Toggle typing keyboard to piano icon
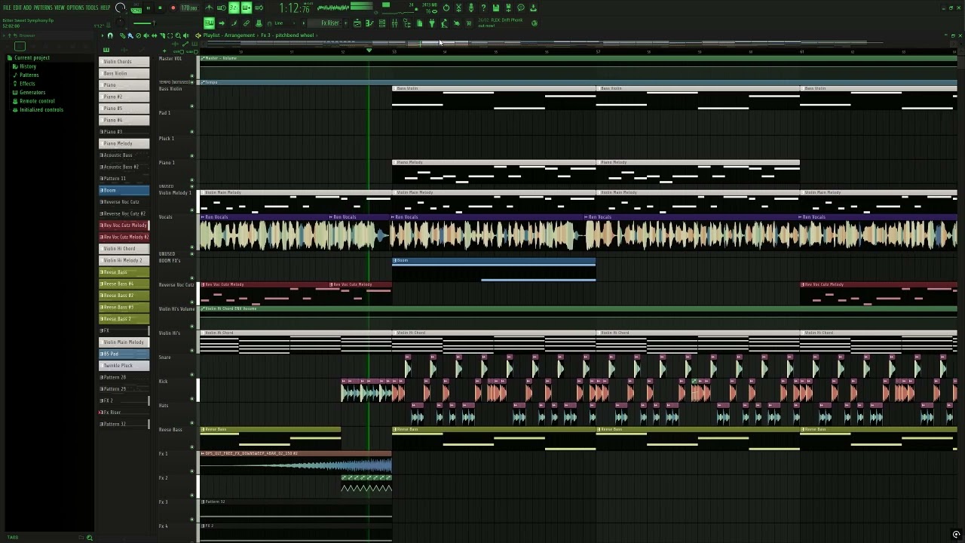The image size is (965, 543). click(x=209, y=23)
